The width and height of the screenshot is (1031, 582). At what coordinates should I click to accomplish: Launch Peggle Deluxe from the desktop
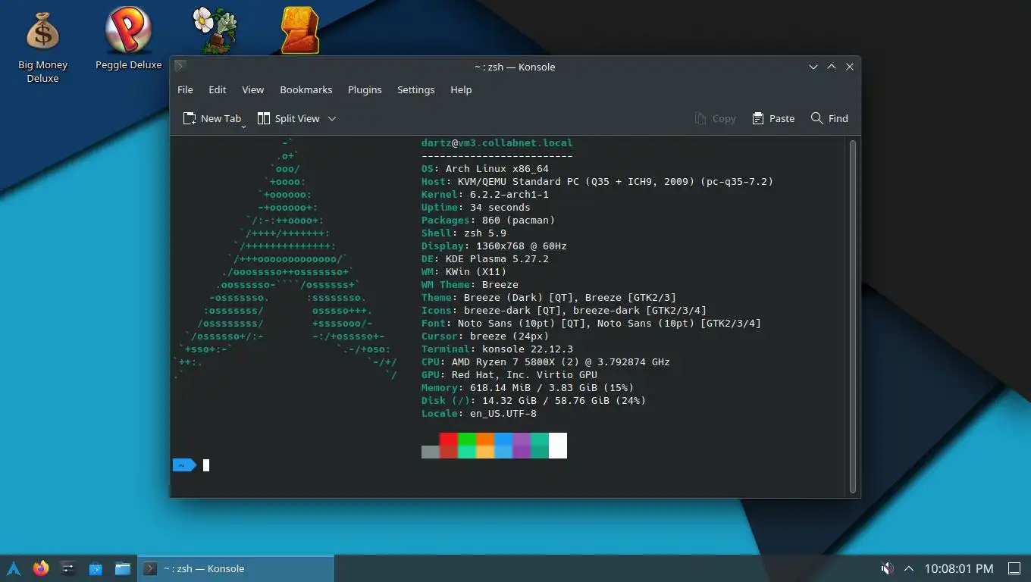pos(128,39)
